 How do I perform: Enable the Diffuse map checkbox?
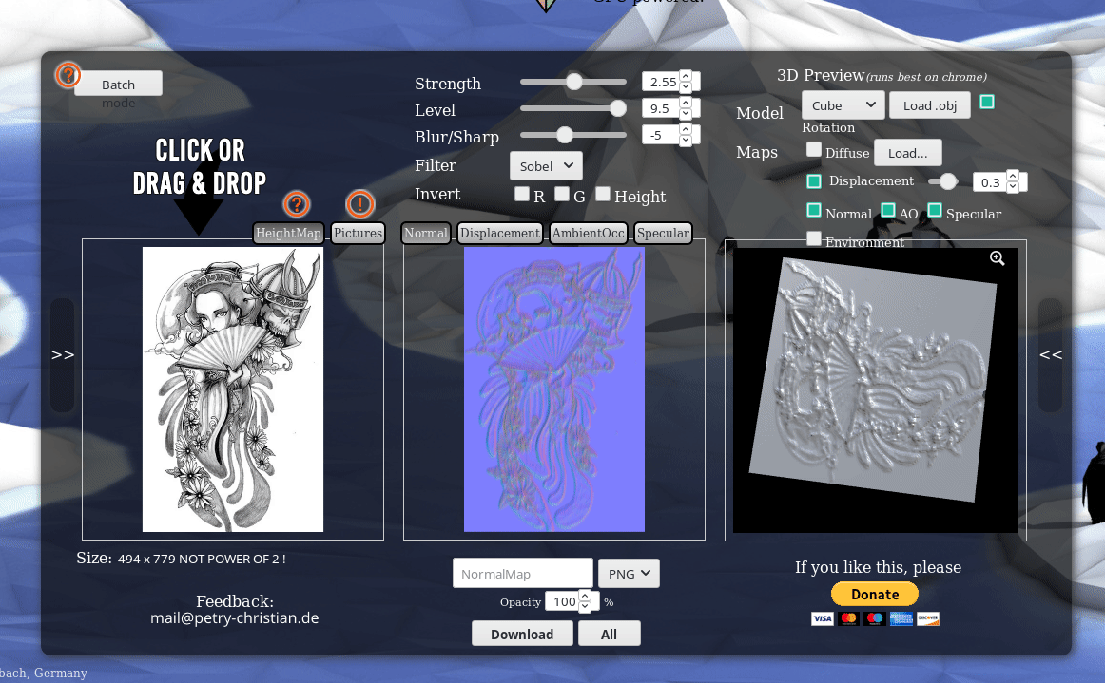click(814, 149)
